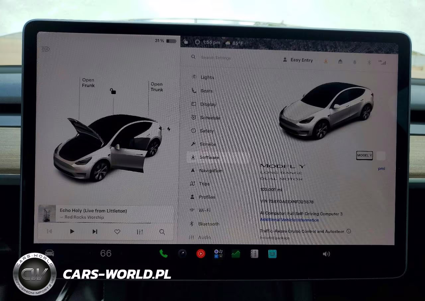Open the dashcam camera app icon
Screen dimensions: 425x301
pos(182,254)
